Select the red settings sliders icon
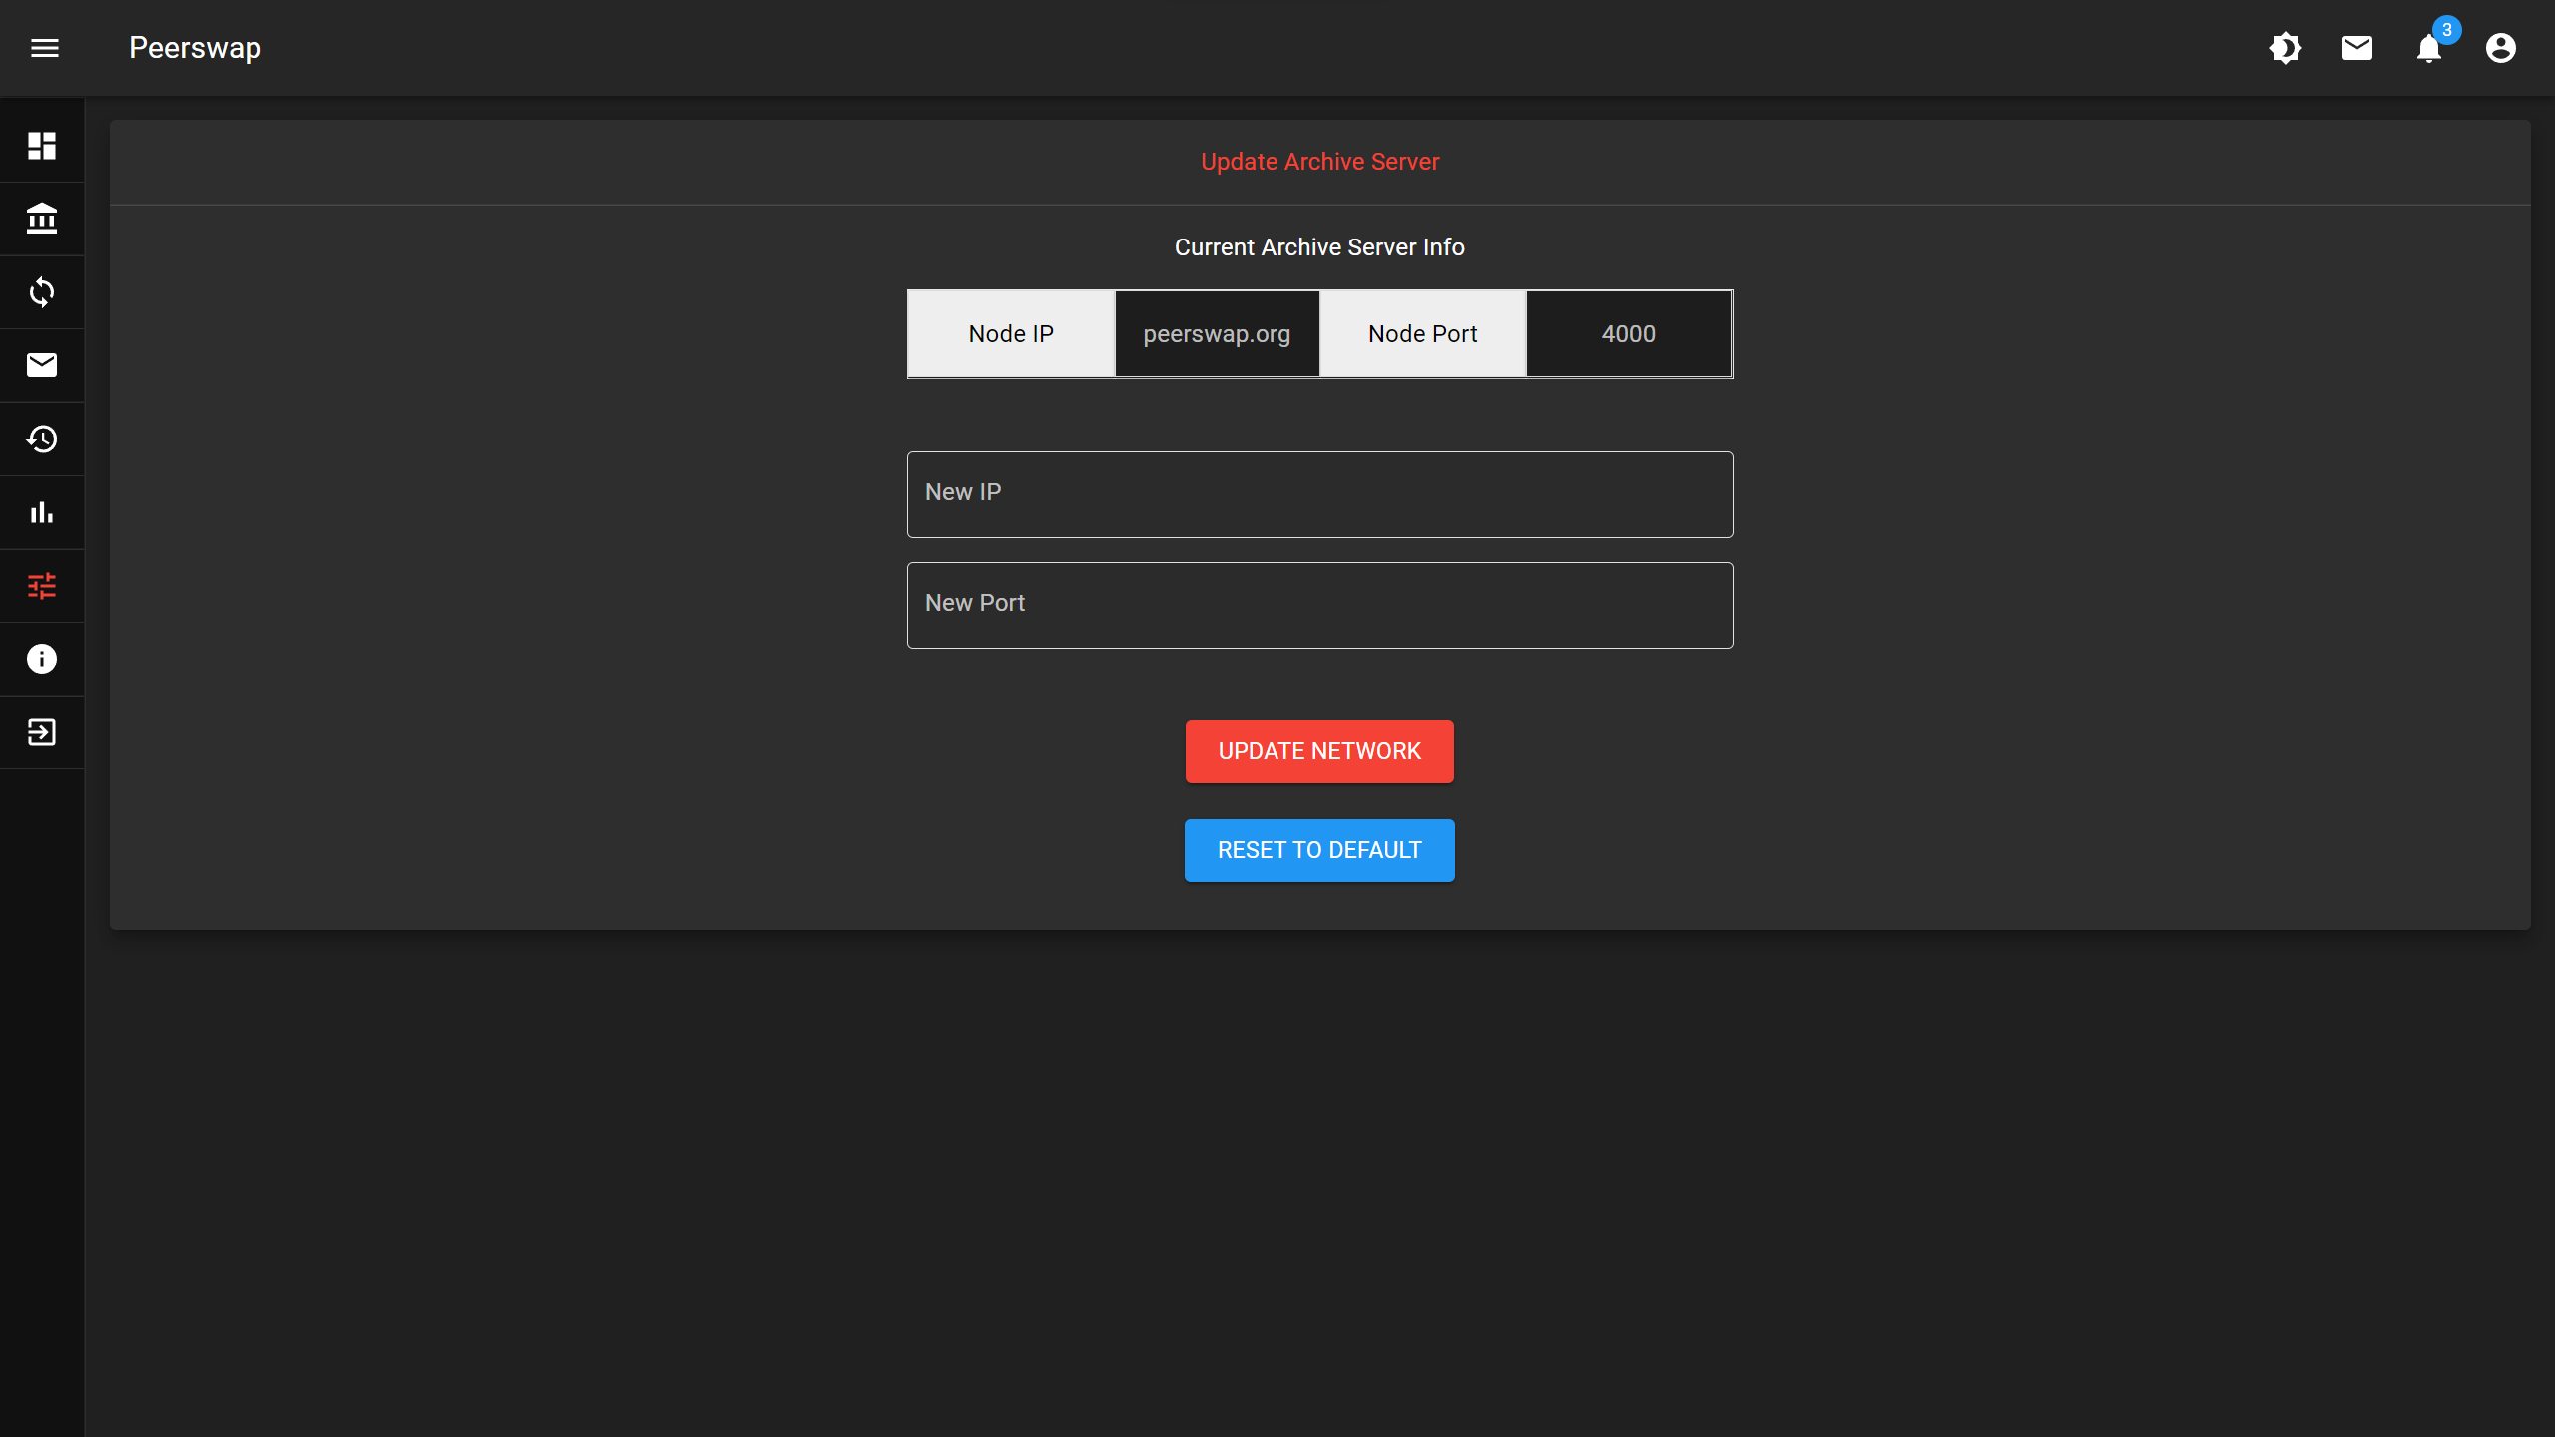This screenshot has width=2555, height=1437. (42, 586)
